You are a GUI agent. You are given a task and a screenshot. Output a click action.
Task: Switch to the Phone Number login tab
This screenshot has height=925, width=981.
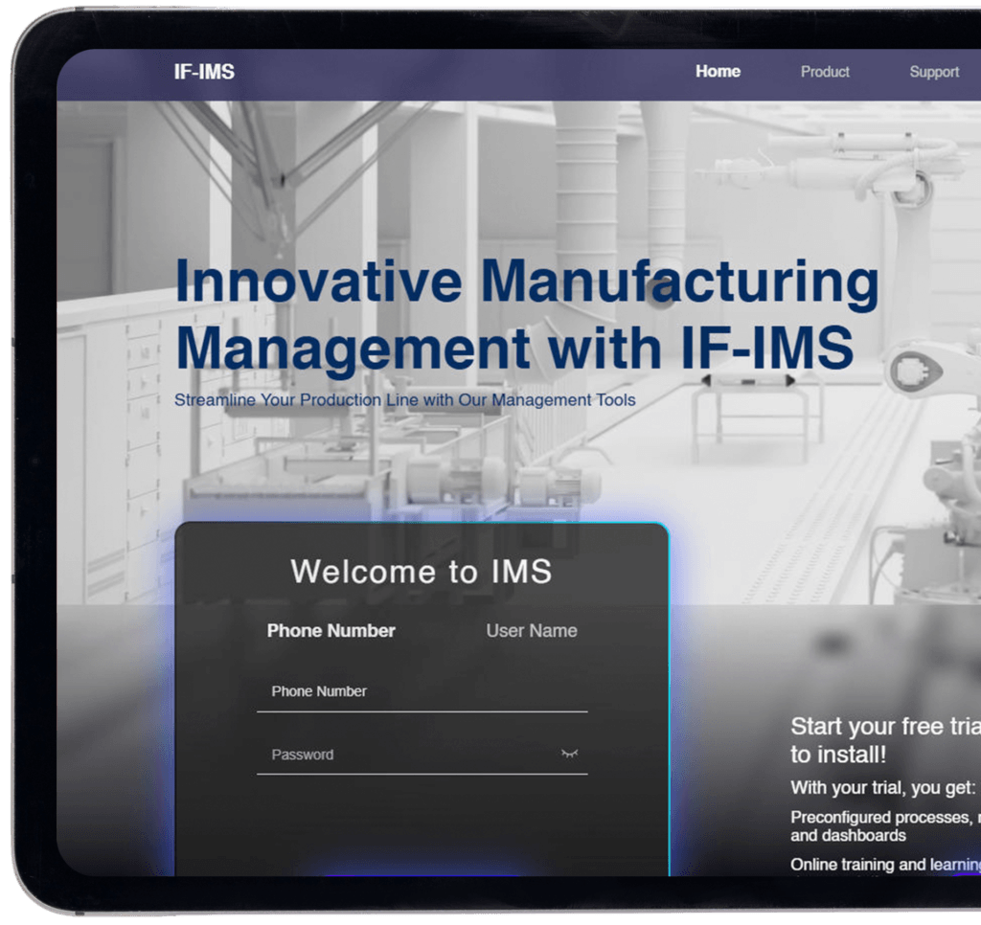pos(331,630)
